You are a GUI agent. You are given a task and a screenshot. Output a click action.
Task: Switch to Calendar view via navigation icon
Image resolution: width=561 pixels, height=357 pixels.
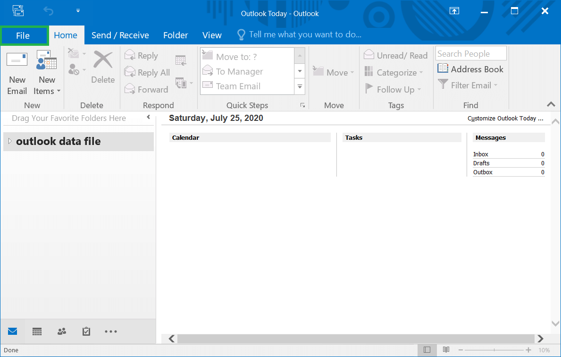tap(37, 331)
